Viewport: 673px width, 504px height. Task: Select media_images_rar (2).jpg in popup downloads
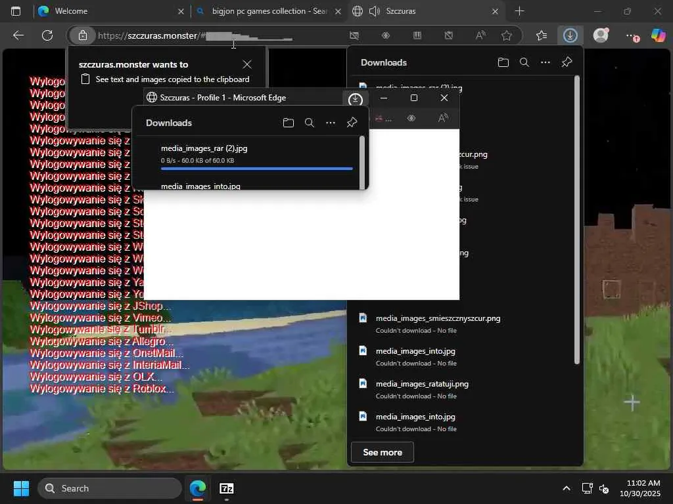(204, 148)
